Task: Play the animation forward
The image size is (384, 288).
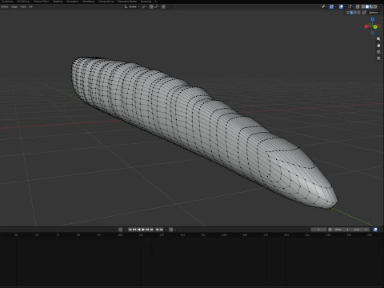Action: (143, 230)
